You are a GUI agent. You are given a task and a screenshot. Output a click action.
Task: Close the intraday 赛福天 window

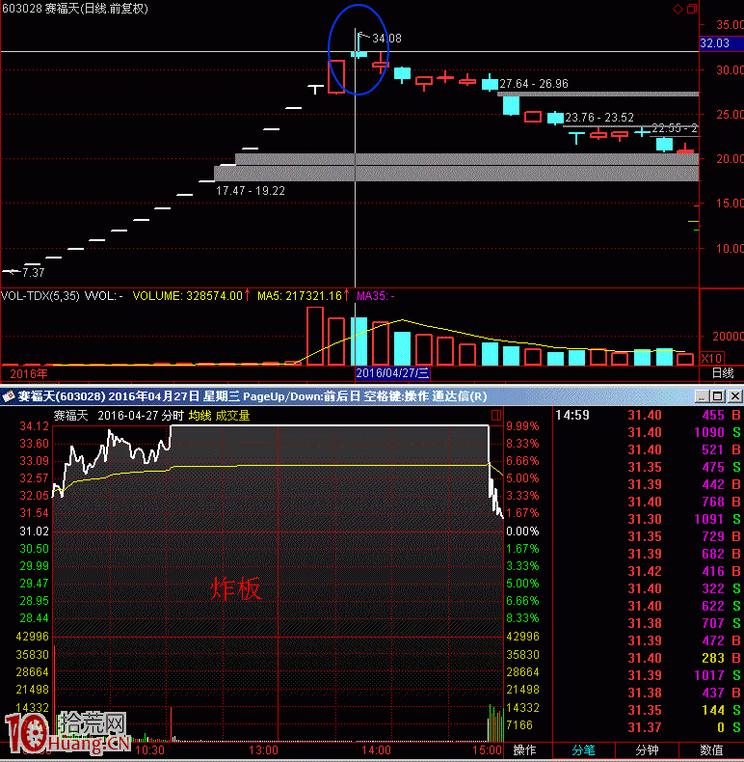[x=735, y=396]
